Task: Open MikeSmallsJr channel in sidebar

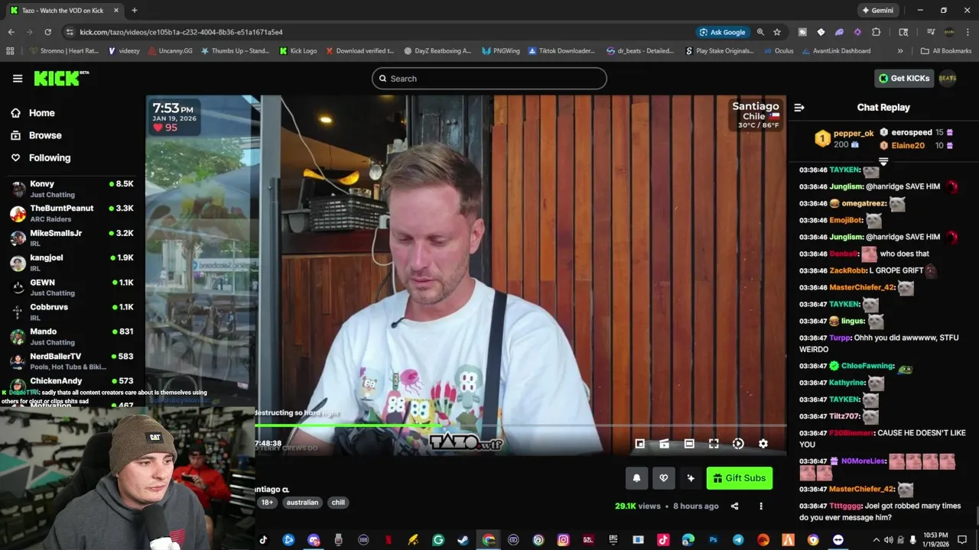Action: tap(73, 238)
